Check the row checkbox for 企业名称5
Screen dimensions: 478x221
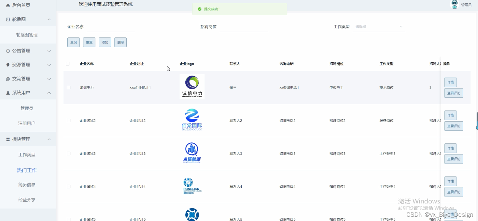(x=68, y=219)
